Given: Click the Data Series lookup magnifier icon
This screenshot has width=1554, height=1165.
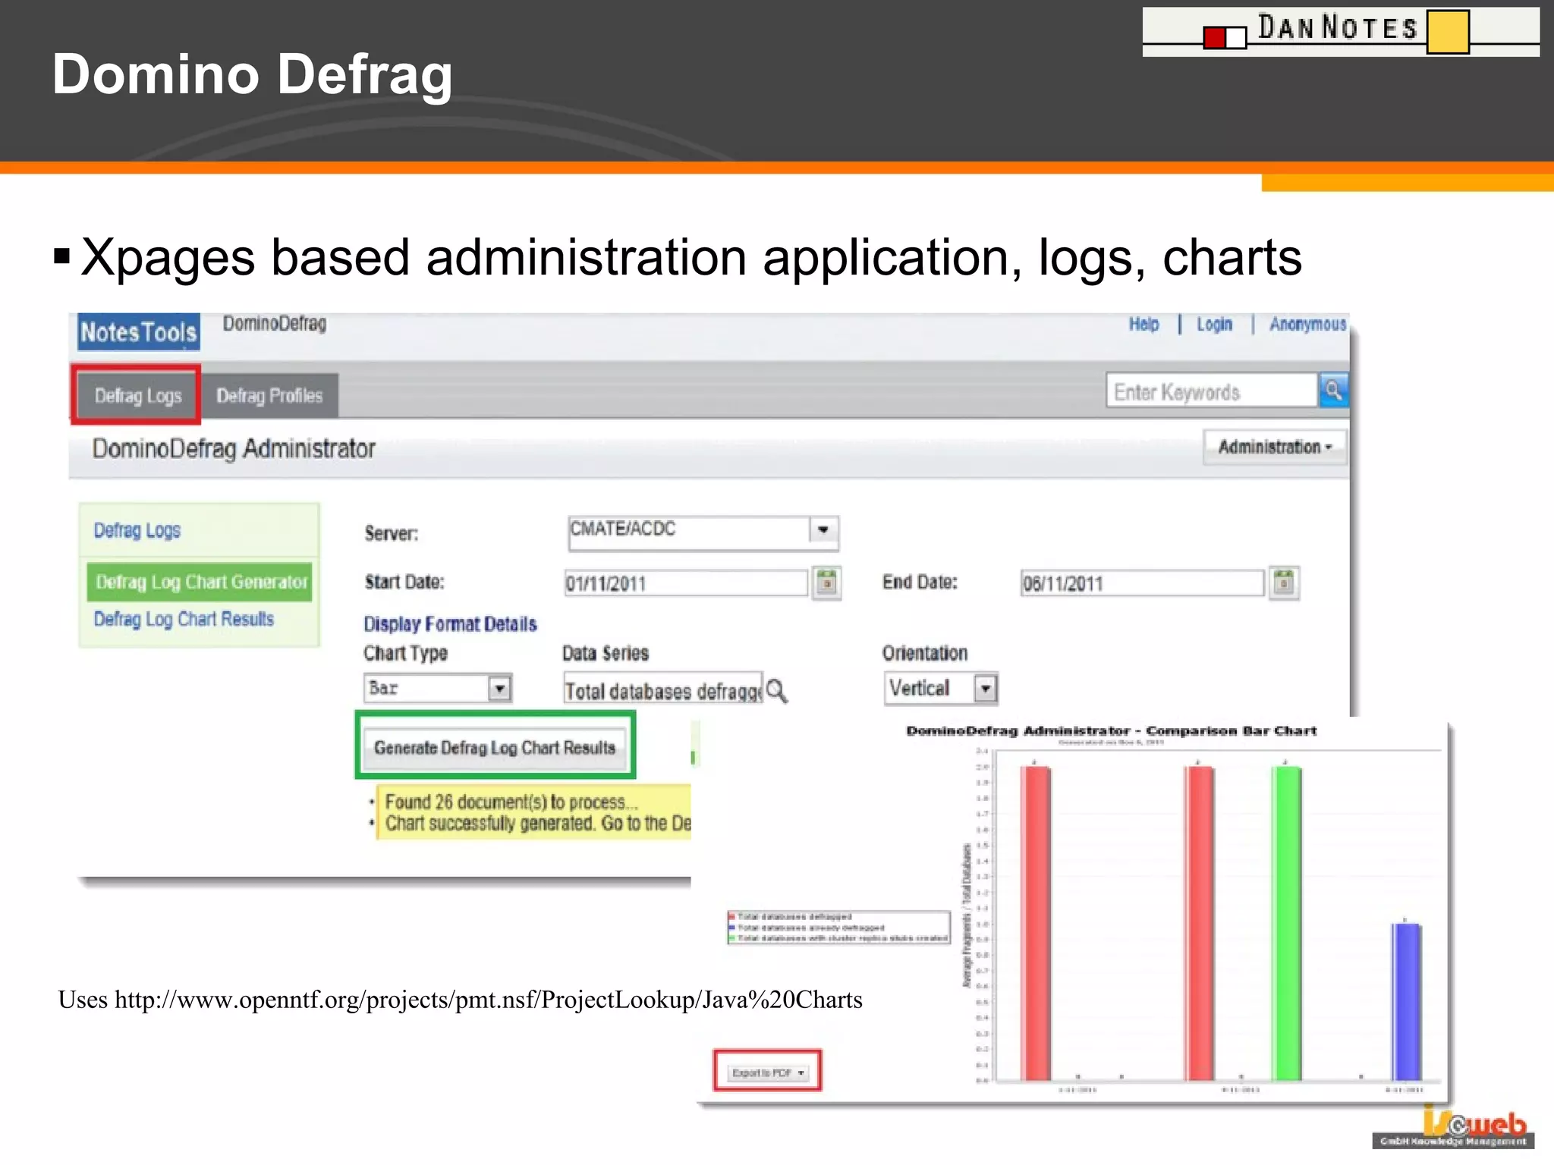Looking at the screenshot, I should [776, 691].
